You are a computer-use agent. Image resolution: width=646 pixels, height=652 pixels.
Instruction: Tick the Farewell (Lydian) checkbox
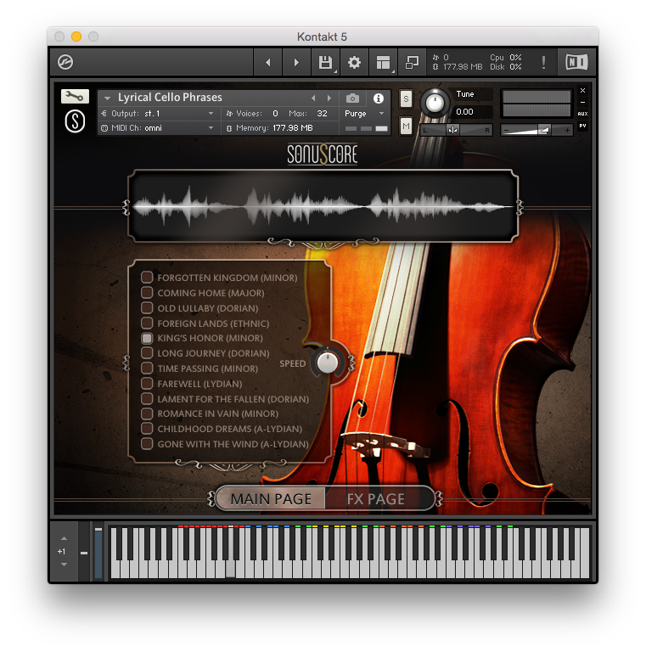[x=147, y=383]
